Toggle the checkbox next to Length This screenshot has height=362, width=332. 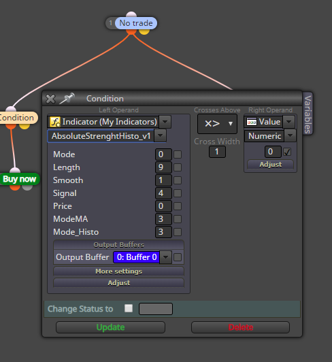pyautogui.click(x=178, y=167)
